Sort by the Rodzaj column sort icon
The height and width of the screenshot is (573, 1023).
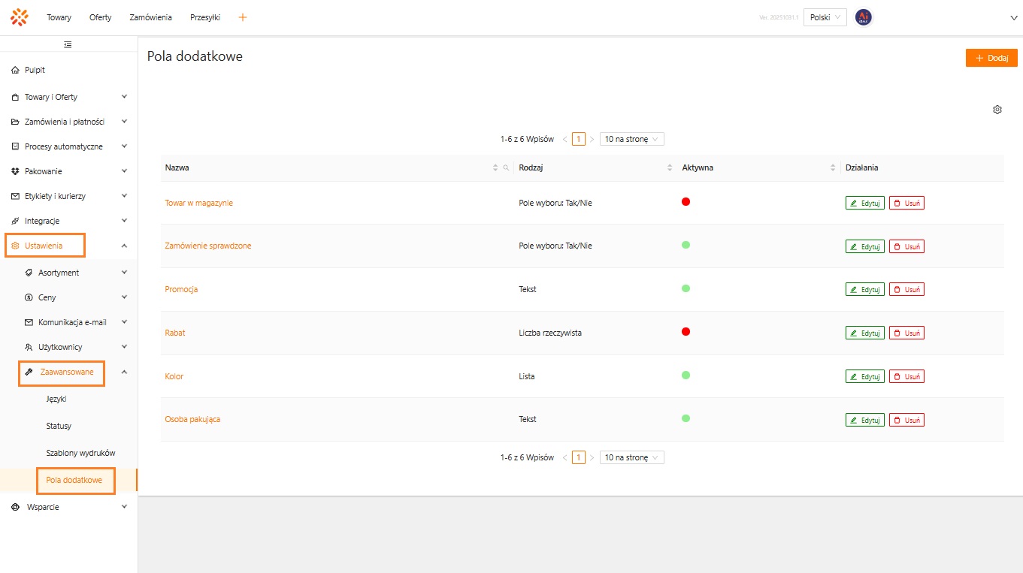670,168
